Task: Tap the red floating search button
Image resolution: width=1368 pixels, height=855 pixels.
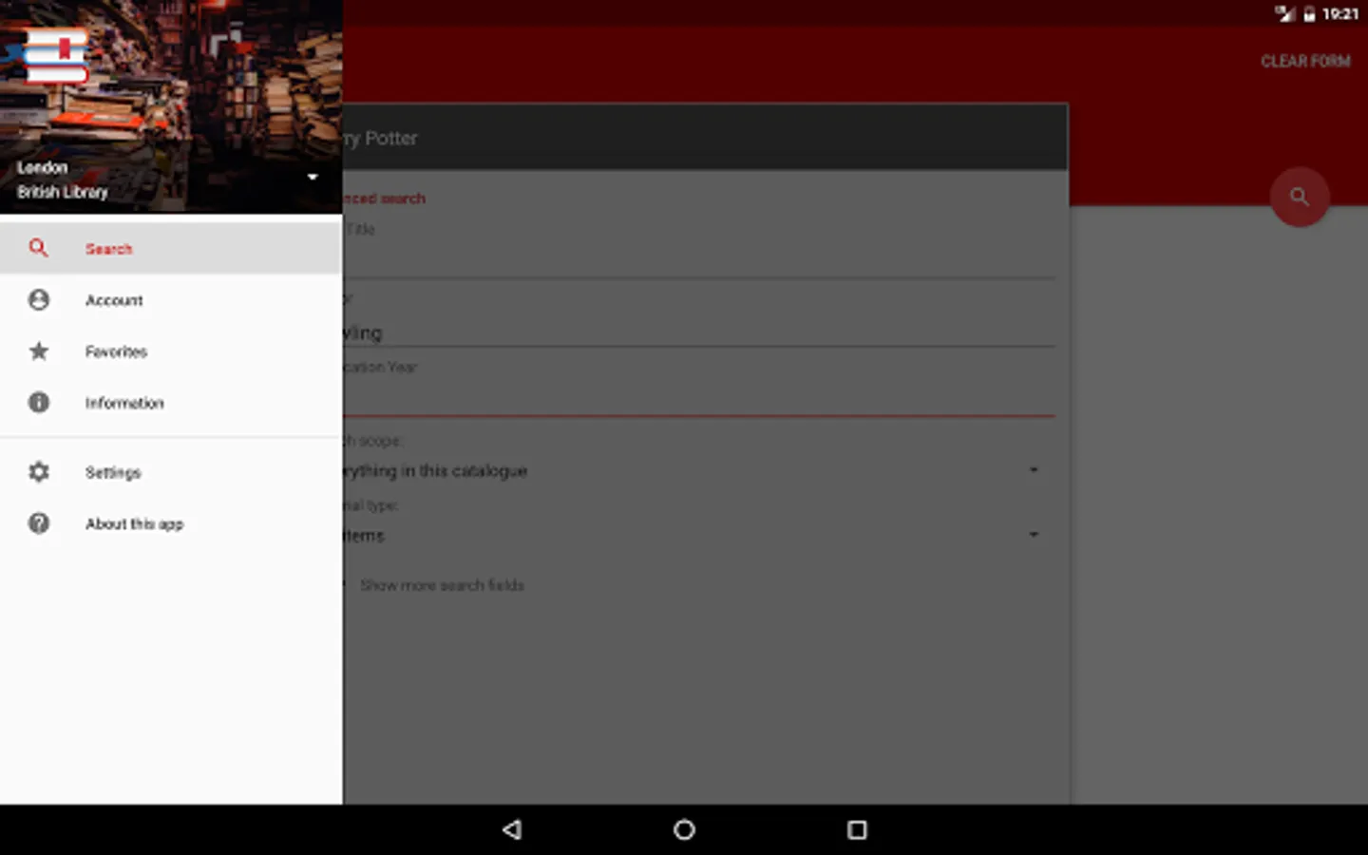Action: tap(1299, 197)
